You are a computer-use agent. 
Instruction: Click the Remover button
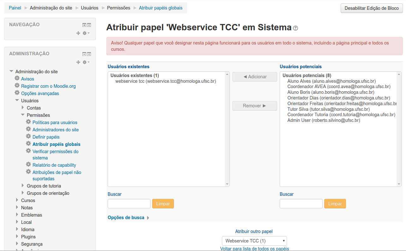coord(255,106)
